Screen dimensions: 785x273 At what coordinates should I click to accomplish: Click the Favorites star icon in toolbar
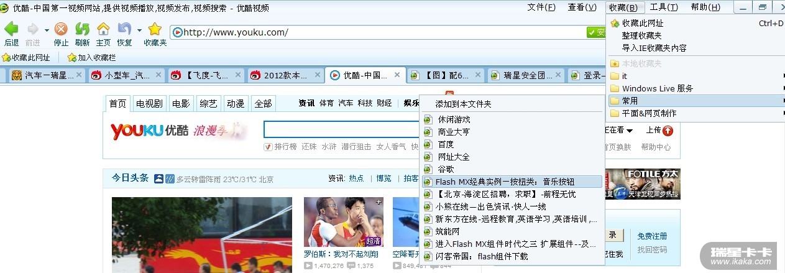tap(155, 29)
